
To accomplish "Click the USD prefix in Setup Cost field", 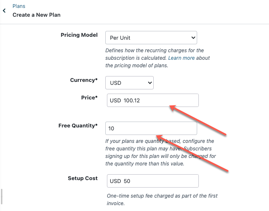I will click(115, 181).
